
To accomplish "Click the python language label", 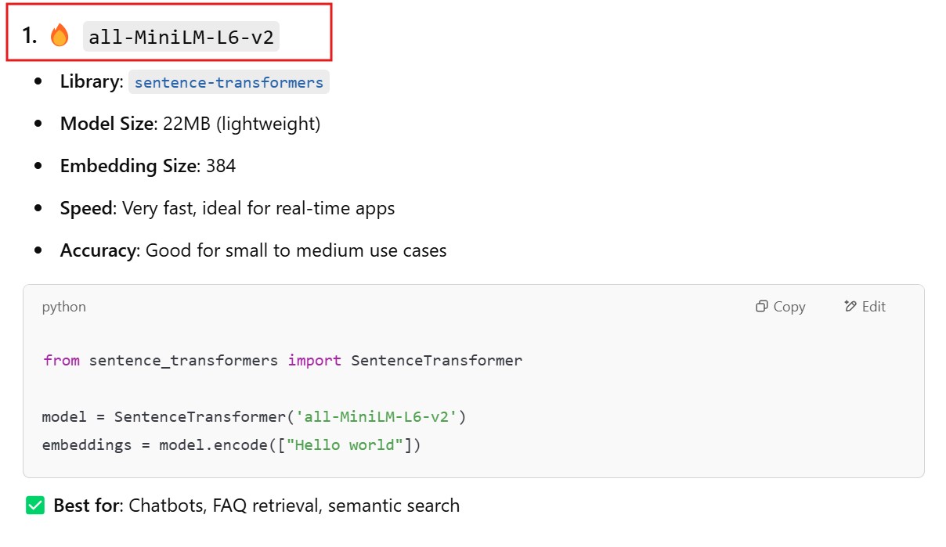I will pos(64,307).
